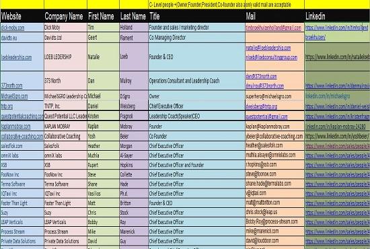Viewport: 370px width, 249px height.
Task: Open the linkedin.com/in/yoshbeier profile link
Action: pos(337,136)
